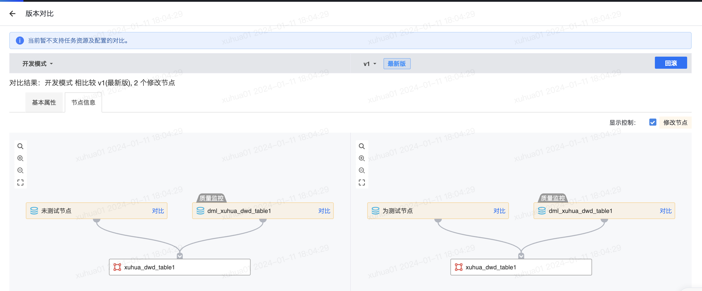The height and width of the screenshot is (291, 702).
Task: Zoom in on the left comparison graph
Action: [20, 158]
